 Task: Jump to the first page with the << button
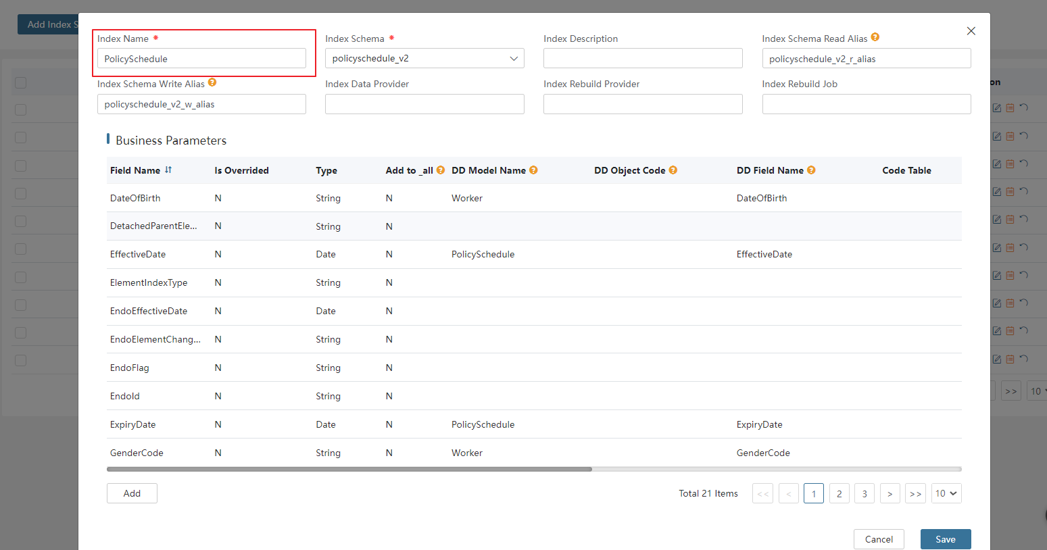(x=762, y=493)
